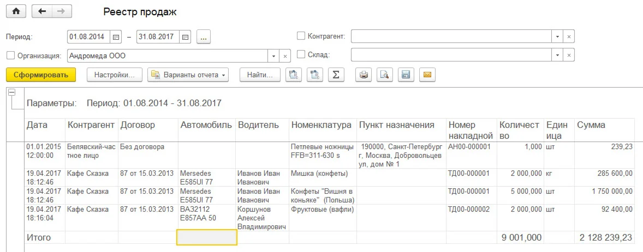Screen dimensions: 643x252
Task: Expand the Организация dropdown list
Action: point(274,56)
